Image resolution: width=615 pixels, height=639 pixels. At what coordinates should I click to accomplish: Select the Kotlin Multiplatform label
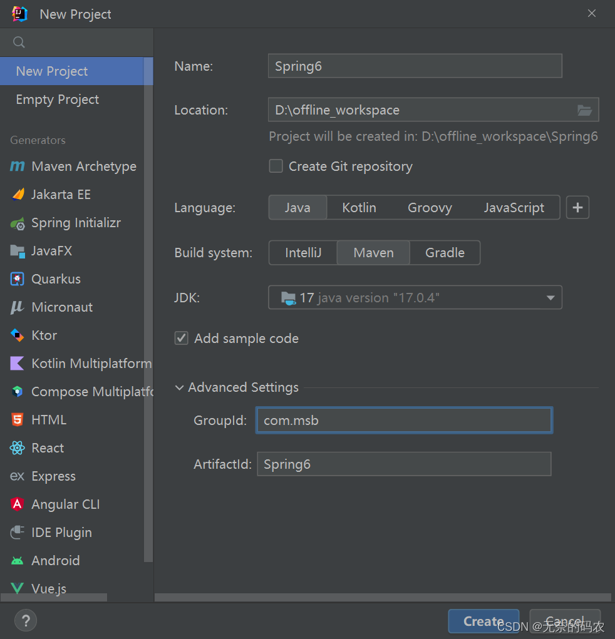[91, 364]
